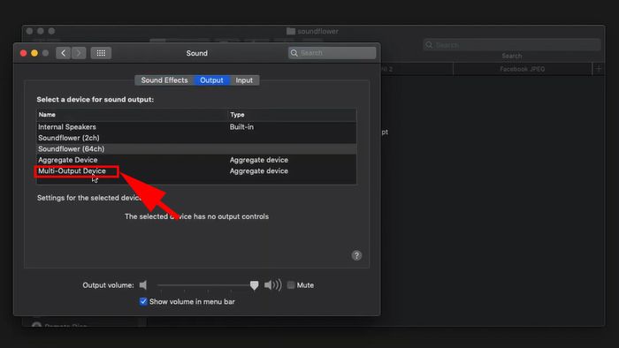Uncheck Show volume in menu bar

[x=143, y=301]
